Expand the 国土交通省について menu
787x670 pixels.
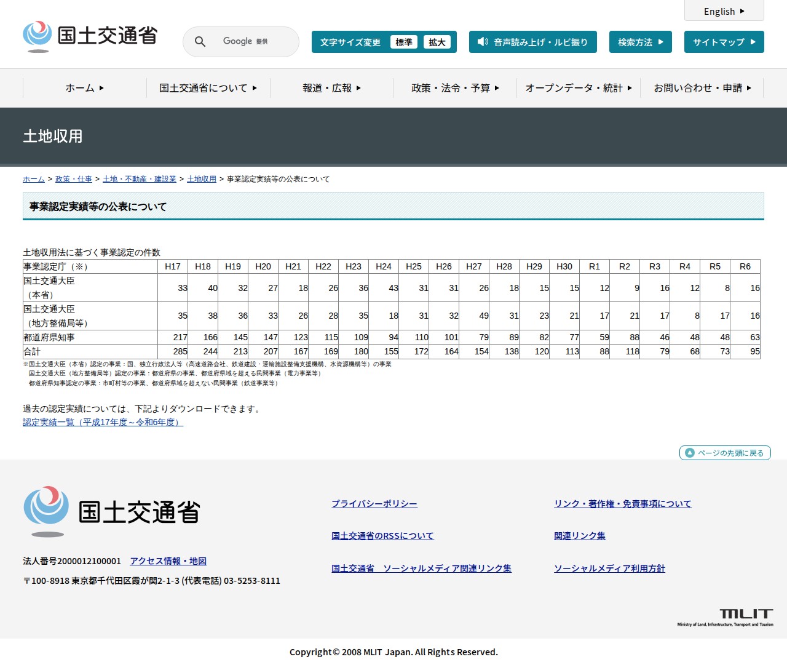(208, 88)
